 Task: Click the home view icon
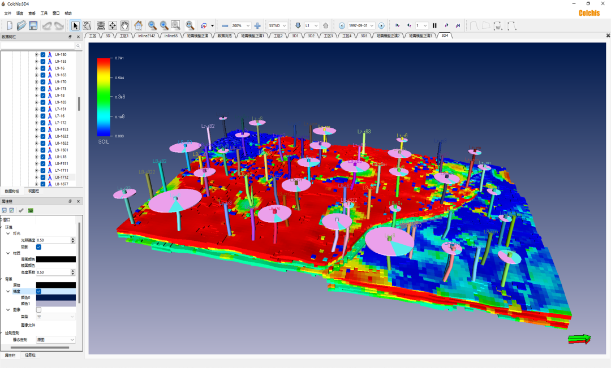[139, 25]
